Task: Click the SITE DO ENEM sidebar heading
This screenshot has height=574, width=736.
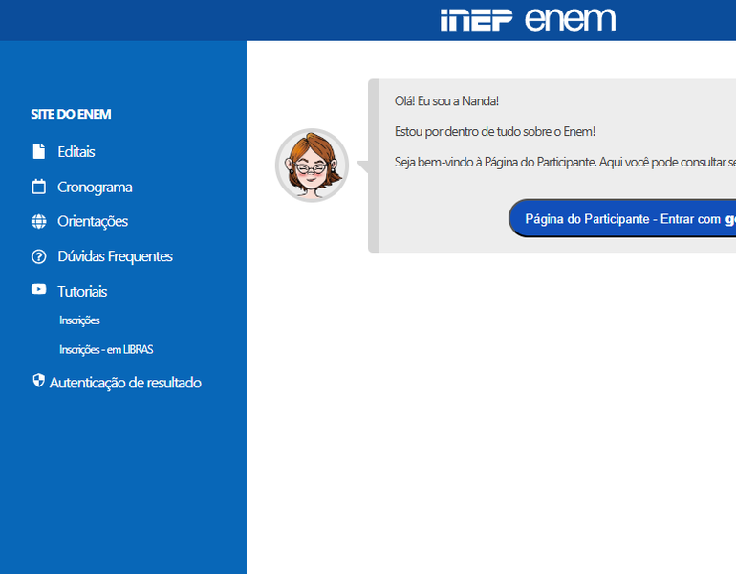Action: (x=71, y=115)
